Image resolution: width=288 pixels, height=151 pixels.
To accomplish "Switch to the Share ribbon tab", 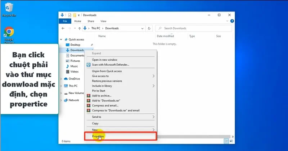I will [91, 21].
